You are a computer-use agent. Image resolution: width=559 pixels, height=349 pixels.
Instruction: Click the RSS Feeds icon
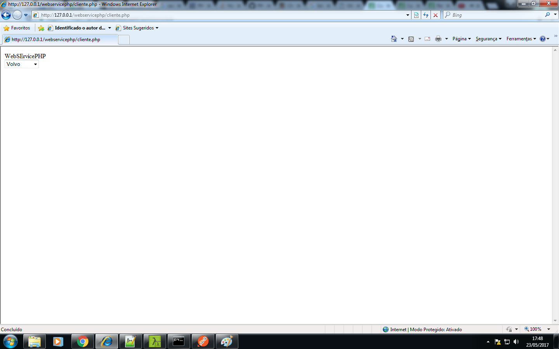tap(411, 39)
